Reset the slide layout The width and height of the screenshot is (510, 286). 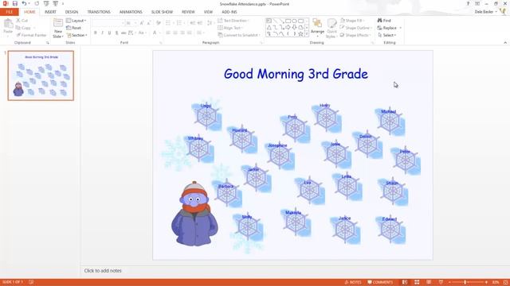coord(74,28)
